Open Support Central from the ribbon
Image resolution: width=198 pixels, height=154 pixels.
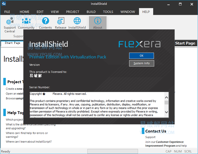pos(10,25)
